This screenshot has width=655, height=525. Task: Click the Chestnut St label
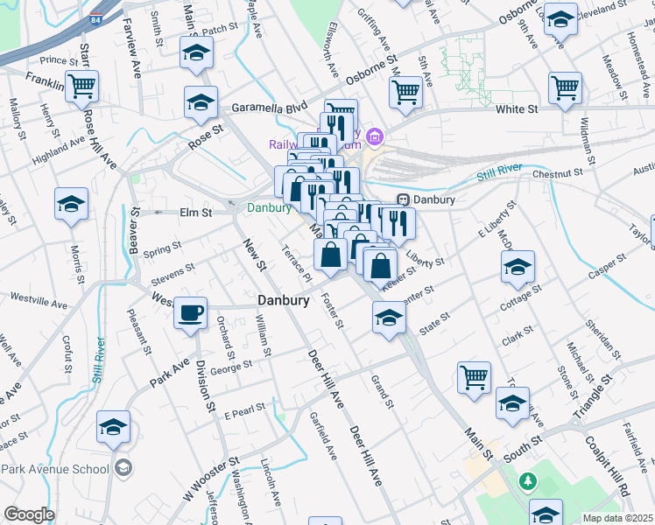tap(557, 172)
